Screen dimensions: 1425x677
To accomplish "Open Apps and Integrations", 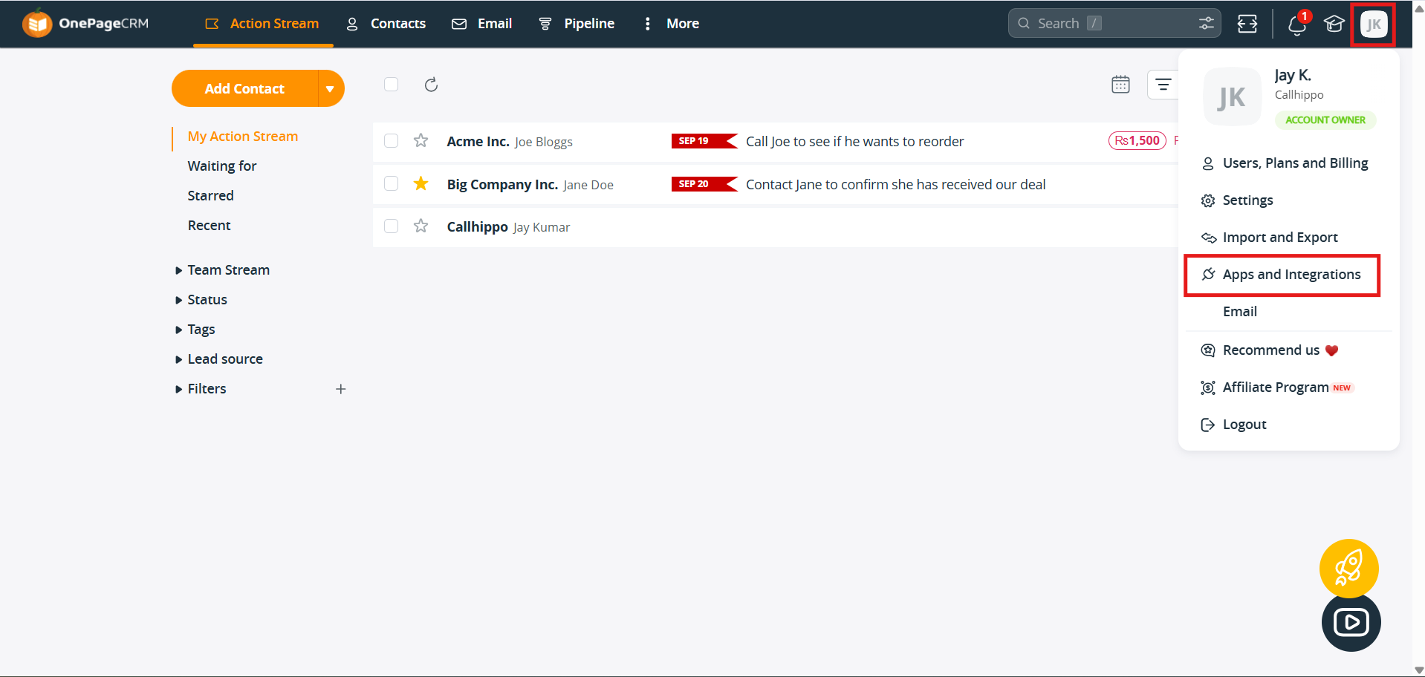I will coord(1282,275).
